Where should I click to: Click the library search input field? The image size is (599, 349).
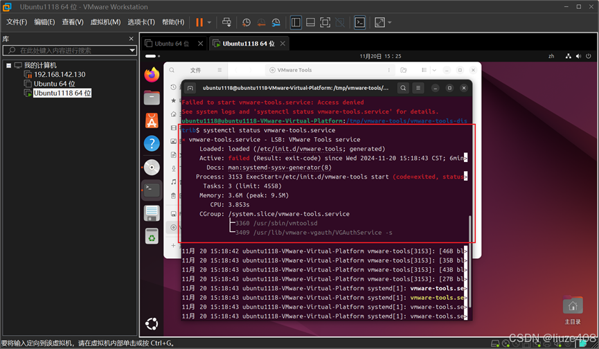coord(69,51)
